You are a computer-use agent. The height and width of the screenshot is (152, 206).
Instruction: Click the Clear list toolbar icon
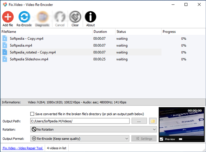75,17
